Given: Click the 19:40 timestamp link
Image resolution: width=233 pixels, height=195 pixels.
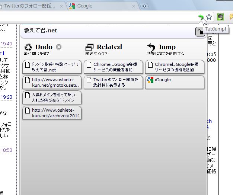Looking at the screenshot, I should tap(6, 44).
